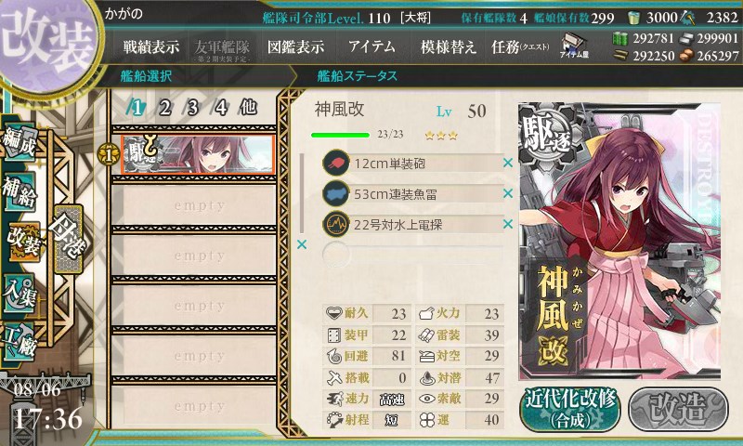
Task: Switch to fleet 2 tab
Action: (x=164, y=108)
